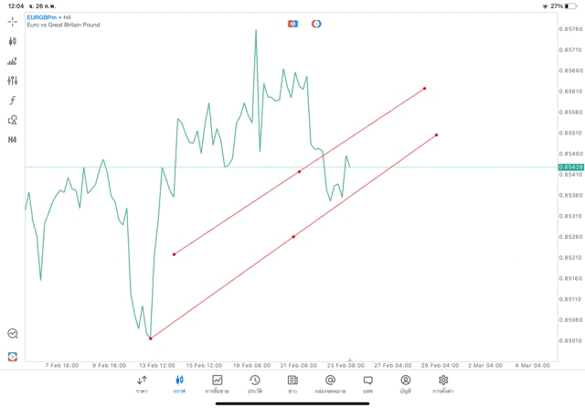
Task: Tap the blue square icon at bottom-left corner
Action: tap(13, 356)
